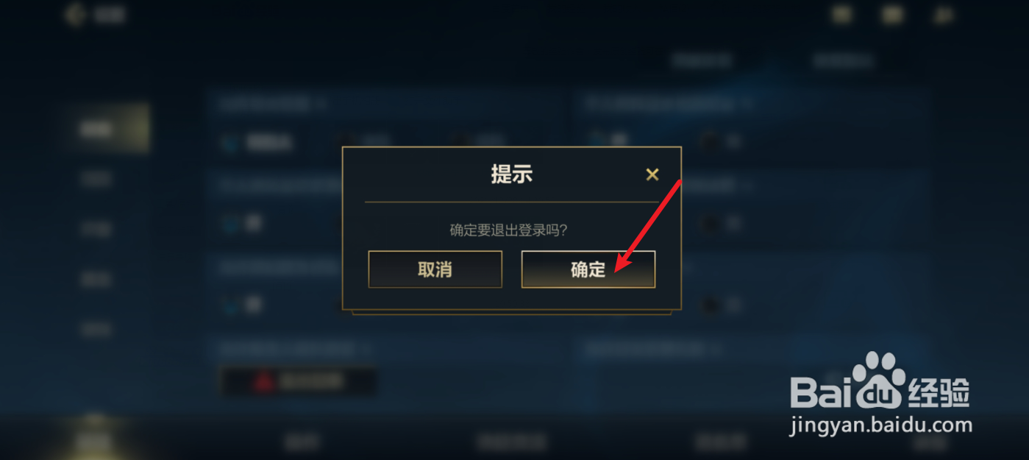
Task: Toggle the blurred checkbox in the third settings row
Action: pos(231,304)
